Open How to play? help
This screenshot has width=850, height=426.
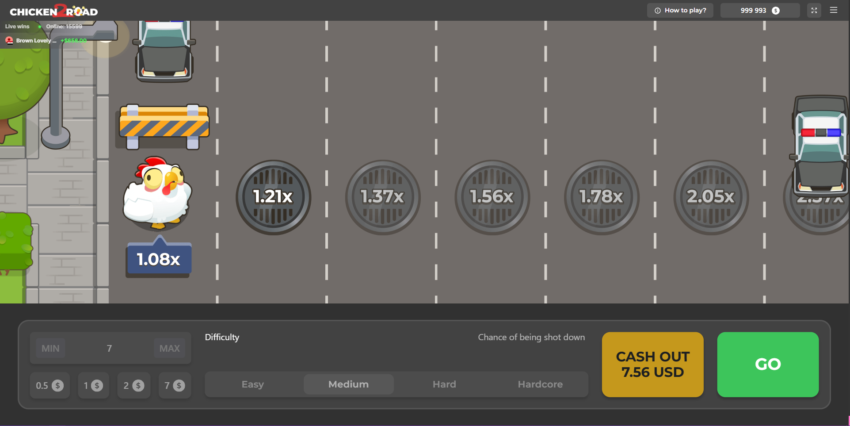point(680,11)
